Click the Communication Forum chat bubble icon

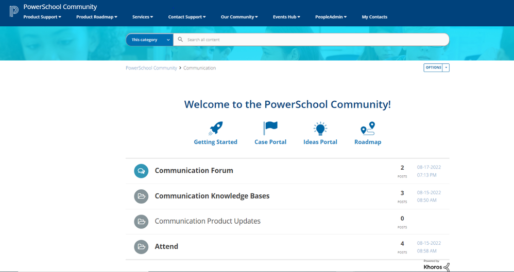tap(141, 171)
